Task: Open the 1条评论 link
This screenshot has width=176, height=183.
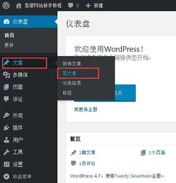Action: pos(87,163)
